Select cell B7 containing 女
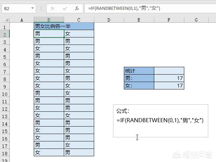The width and height of the screenshot is (216, 162). [x=49, y=71]
